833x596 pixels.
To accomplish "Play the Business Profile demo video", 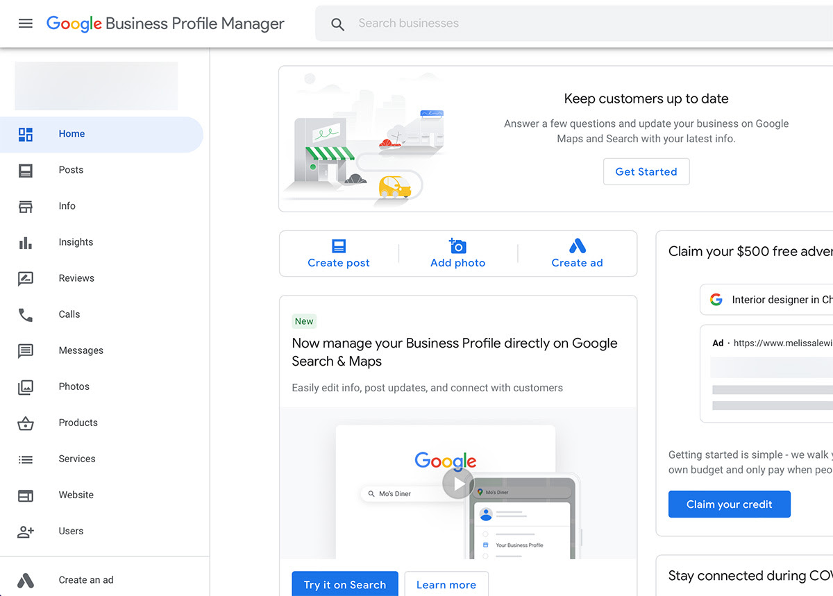I will pos(458,484).
